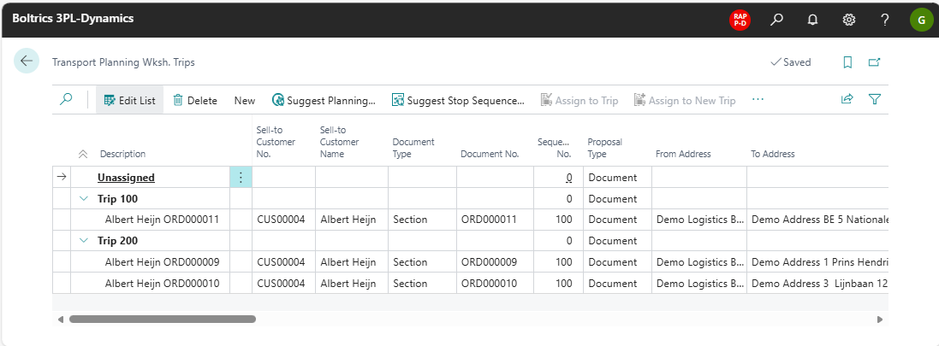Open the notifications bell
The image size is (939, 346).
pyautogui.click(x=812, y=20)
